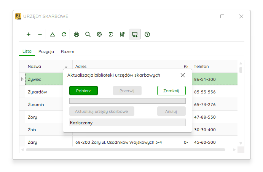Click scroll down arrow of table

[241, 143]
